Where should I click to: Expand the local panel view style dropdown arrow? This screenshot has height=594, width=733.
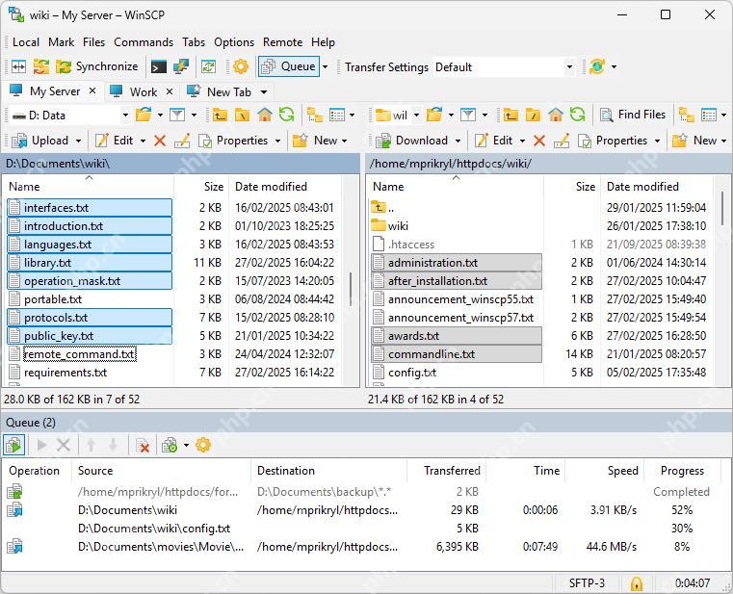click(352, 115)
